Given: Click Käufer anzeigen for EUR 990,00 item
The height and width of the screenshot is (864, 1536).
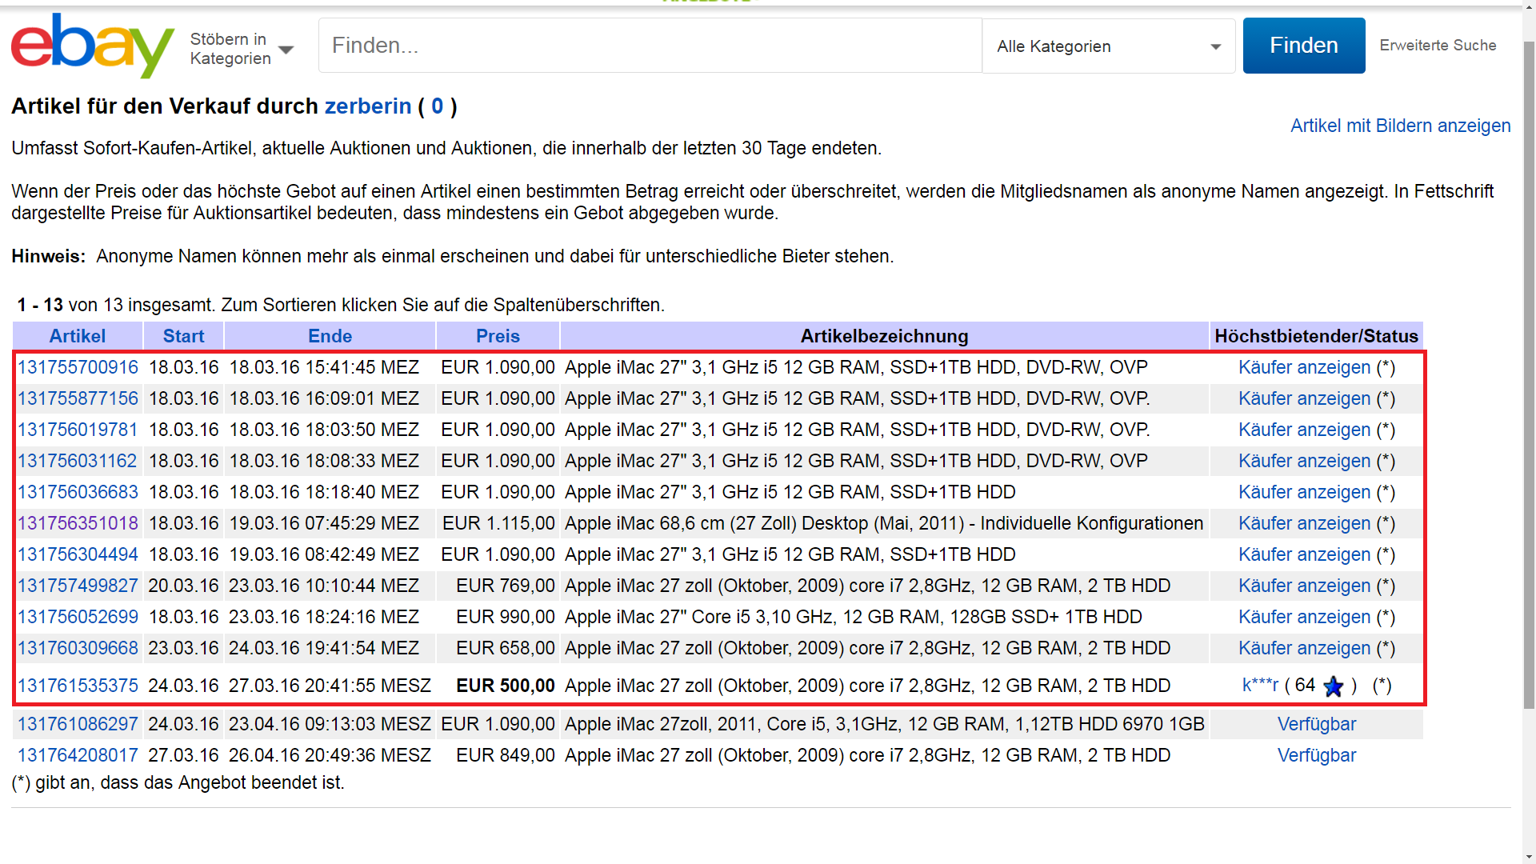Looking at the screenshot, I should click(1305, 617).
